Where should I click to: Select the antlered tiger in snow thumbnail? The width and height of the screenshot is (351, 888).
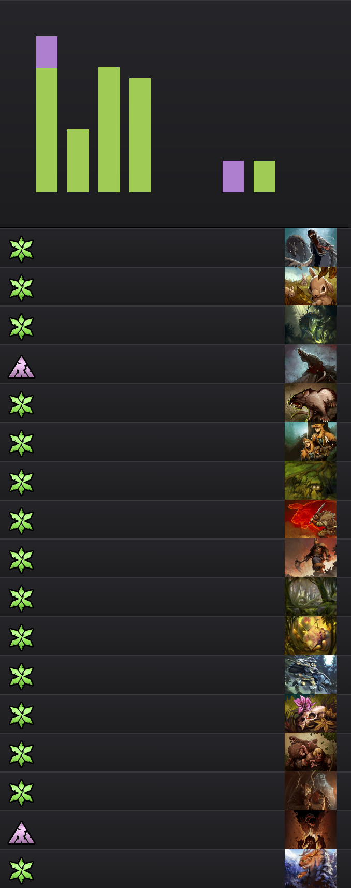[311, 869]
